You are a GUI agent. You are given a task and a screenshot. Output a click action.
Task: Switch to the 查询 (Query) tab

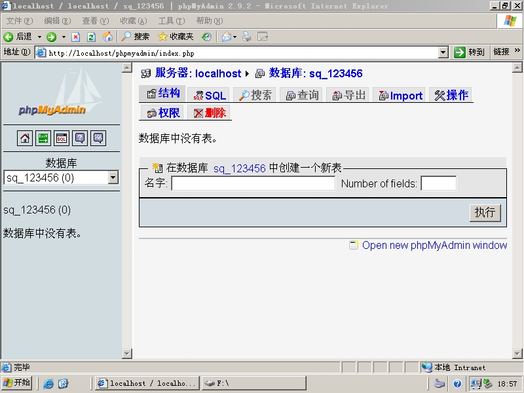pyautogui.click(x=301, y=95)
